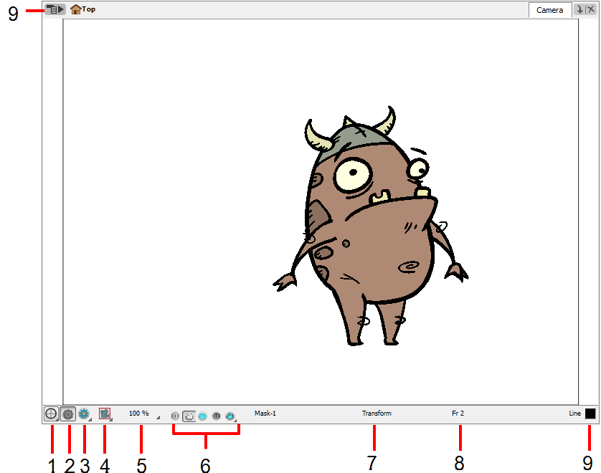Toggle the highlighted OpenGL preview mode

pos(188,414)
